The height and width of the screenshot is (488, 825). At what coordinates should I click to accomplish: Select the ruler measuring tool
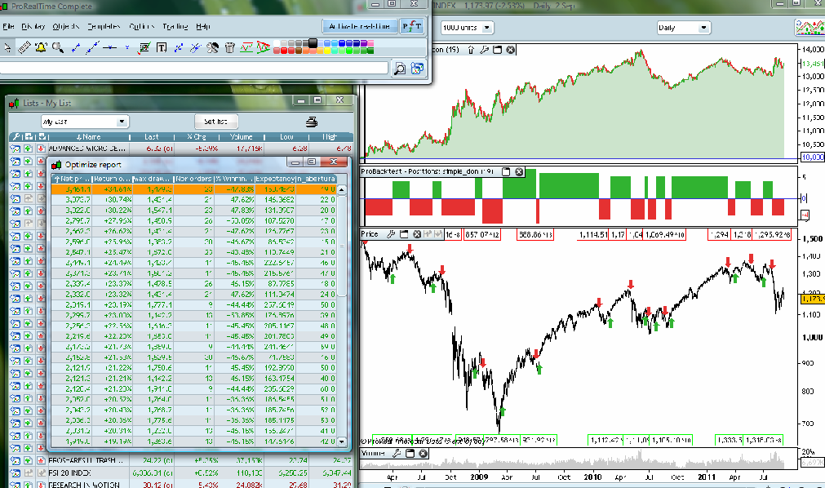point(24,48)
